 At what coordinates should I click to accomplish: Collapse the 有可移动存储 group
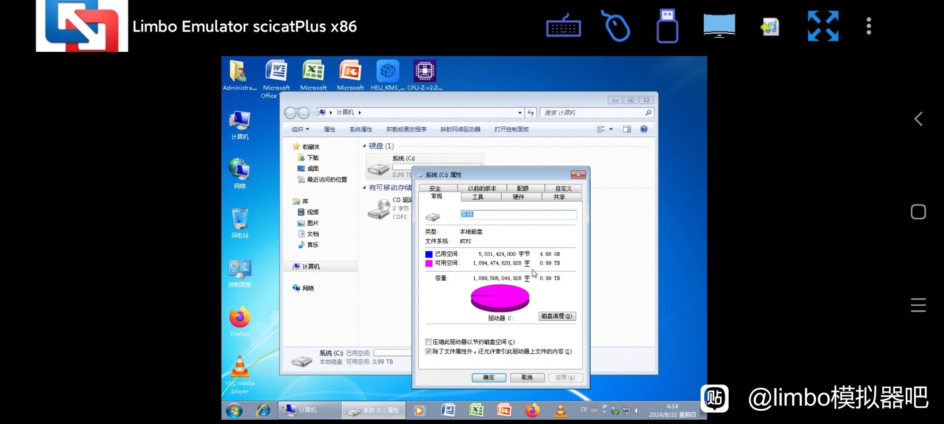[x=364, y=188]
